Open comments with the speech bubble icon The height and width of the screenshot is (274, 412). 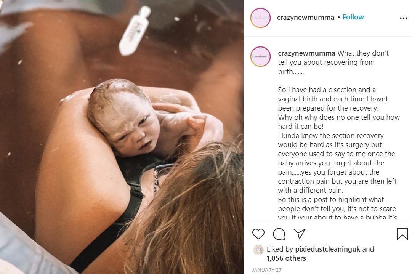click(x=279, y=234)
